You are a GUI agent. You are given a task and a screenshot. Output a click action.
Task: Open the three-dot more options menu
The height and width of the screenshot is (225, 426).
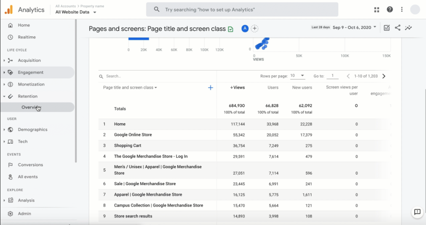[402, 9]
